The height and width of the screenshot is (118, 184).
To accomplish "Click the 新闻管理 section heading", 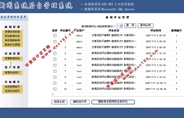I will (x=12, y=27).
